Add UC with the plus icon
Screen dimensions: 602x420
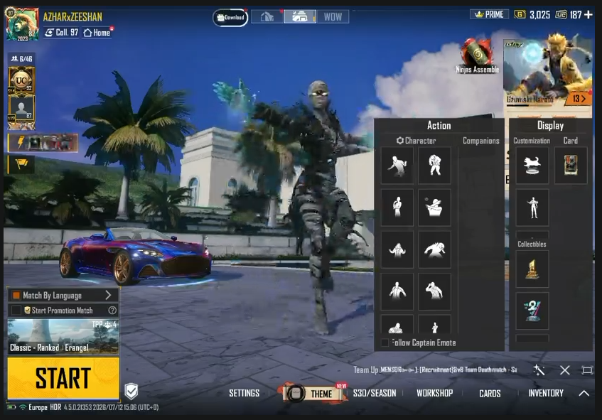(x=588, y=15)
